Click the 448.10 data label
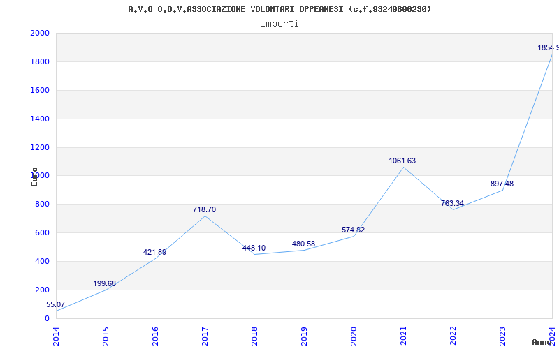The width and height of the screenshot is (559, 349). tap(254, 248)
